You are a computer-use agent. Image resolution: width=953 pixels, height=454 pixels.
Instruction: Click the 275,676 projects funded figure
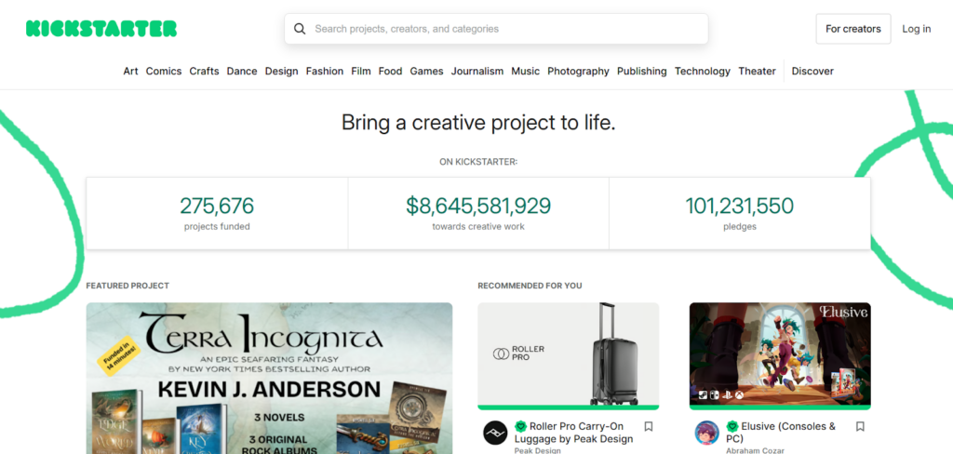217,206
